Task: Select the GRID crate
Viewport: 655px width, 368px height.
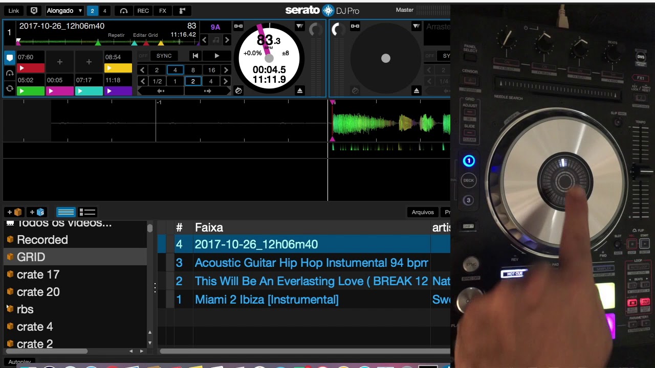Action: point(76,257)
